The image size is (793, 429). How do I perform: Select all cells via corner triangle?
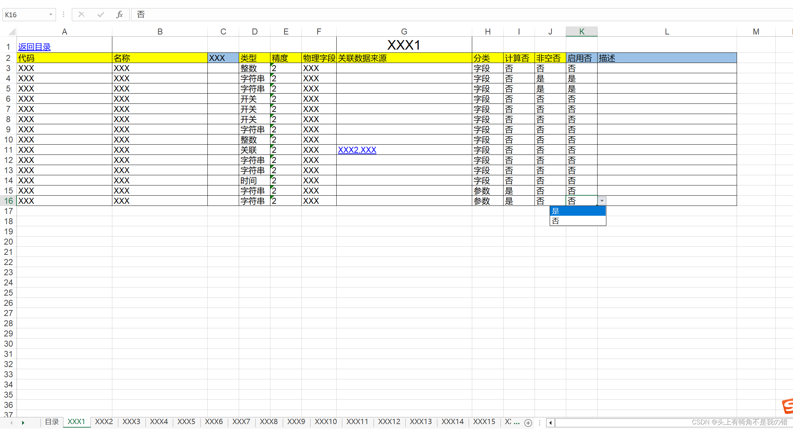click(x=12, y=32)
